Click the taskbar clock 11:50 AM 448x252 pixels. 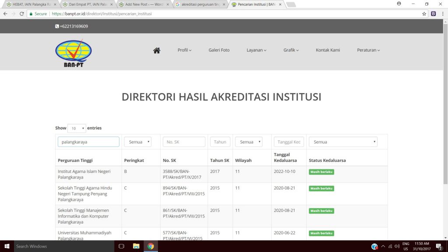pos(422,244)
